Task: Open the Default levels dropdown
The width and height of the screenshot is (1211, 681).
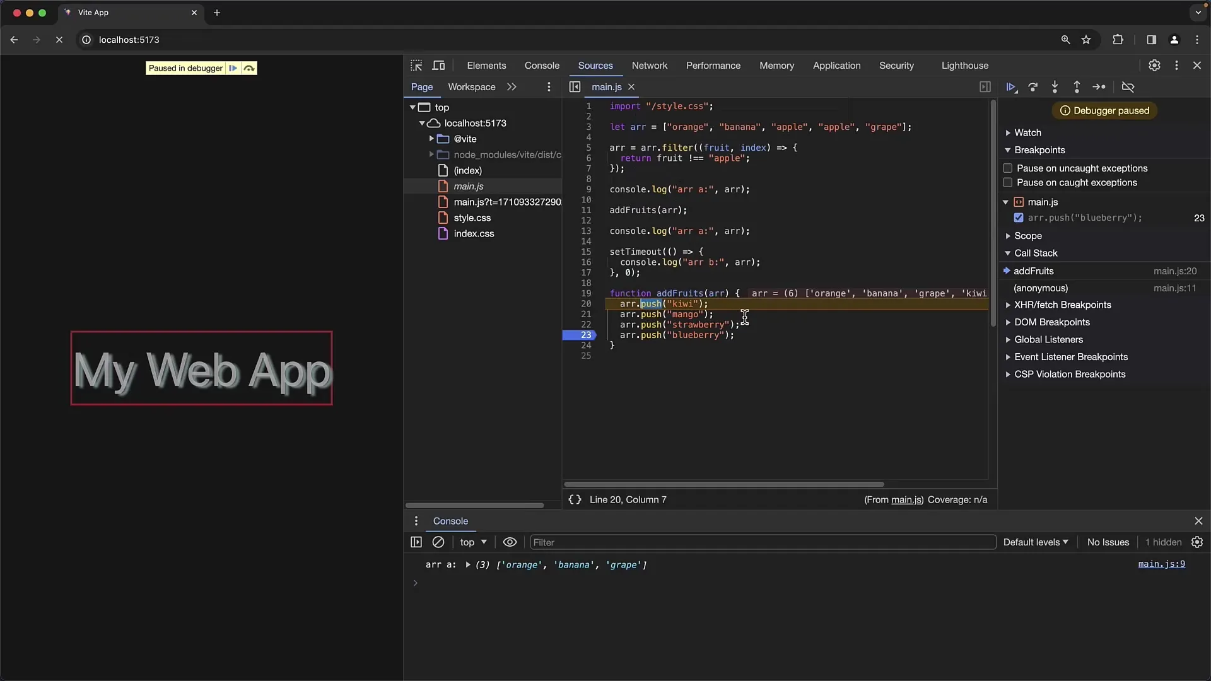Action: (1036, 542)
